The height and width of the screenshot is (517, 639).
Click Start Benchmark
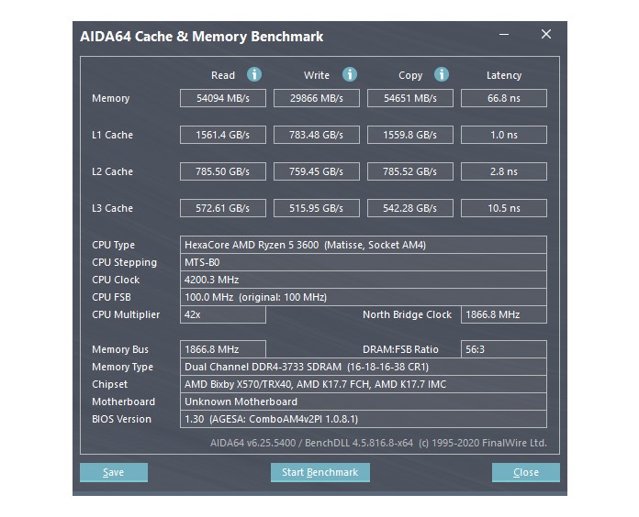tap(320, 472)
